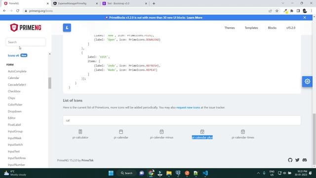Open FloatLabel in the sidebar
Viewport: 316px width, 178px height.
tap(14, 125)
